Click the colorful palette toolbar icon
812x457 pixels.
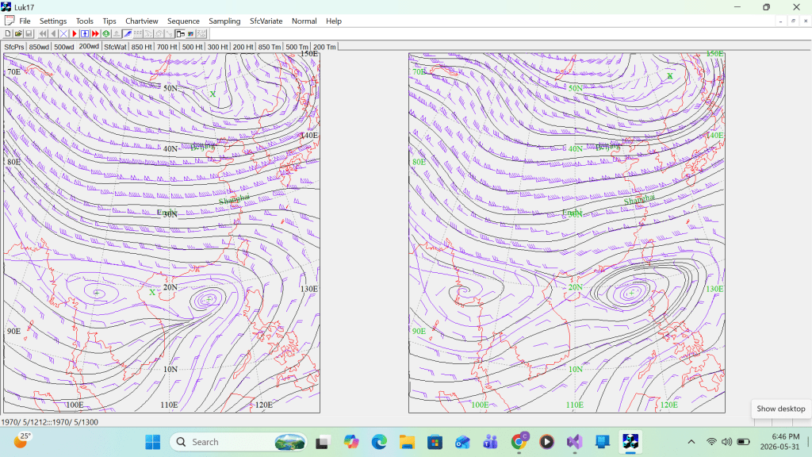click(190, 33)
